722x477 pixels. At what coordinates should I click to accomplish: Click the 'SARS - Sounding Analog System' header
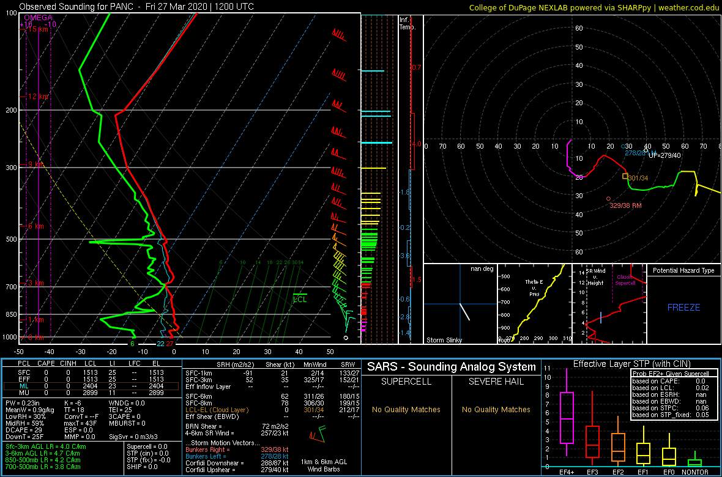point(452,367)
